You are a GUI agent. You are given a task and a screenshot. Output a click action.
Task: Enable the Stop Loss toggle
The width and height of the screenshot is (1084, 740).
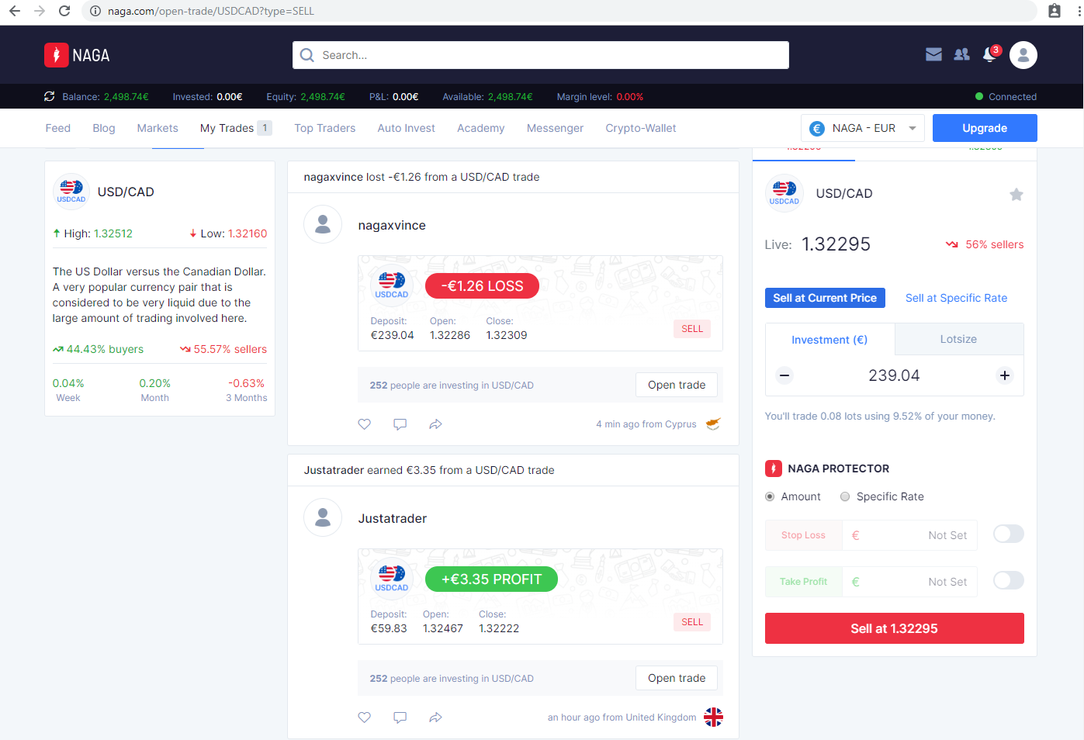(x=1009, y=534)
